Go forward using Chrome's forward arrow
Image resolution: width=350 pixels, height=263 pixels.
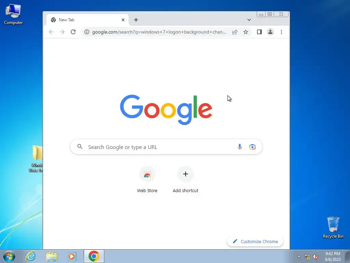[x=62, y=32]
